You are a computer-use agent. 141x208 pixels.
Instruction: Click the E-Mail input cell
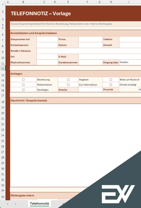110,57
